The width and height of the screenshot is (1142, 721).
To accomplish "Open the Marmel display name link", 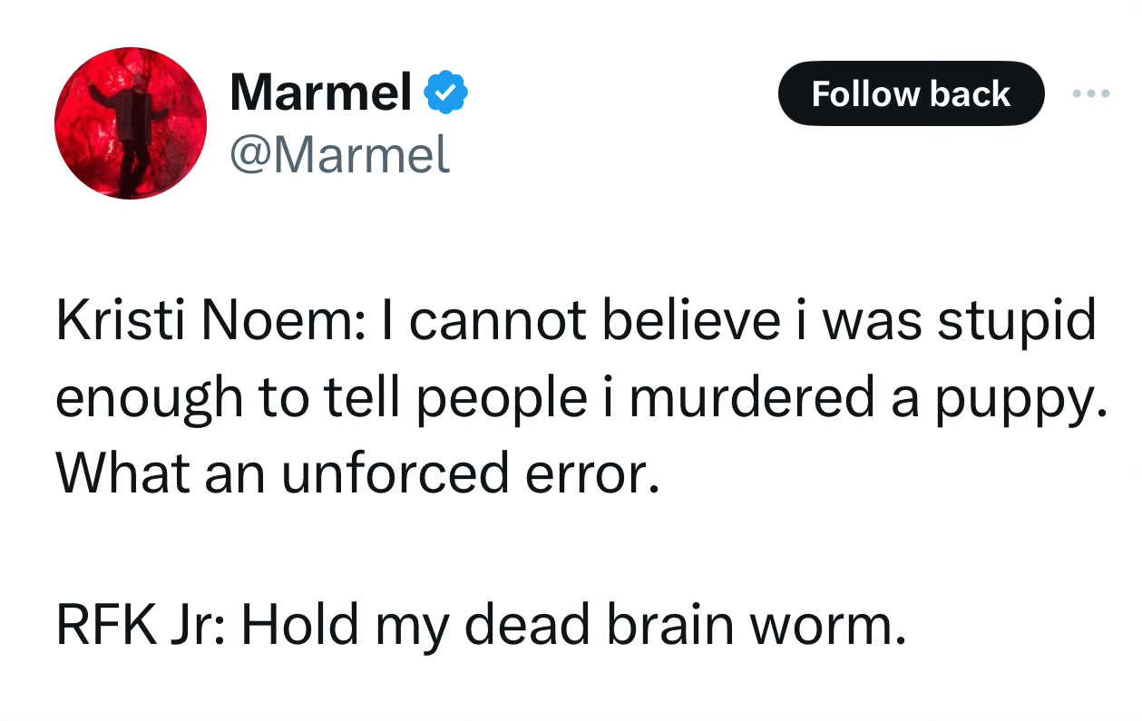I will pyautogui.click(x=321, y=93).
